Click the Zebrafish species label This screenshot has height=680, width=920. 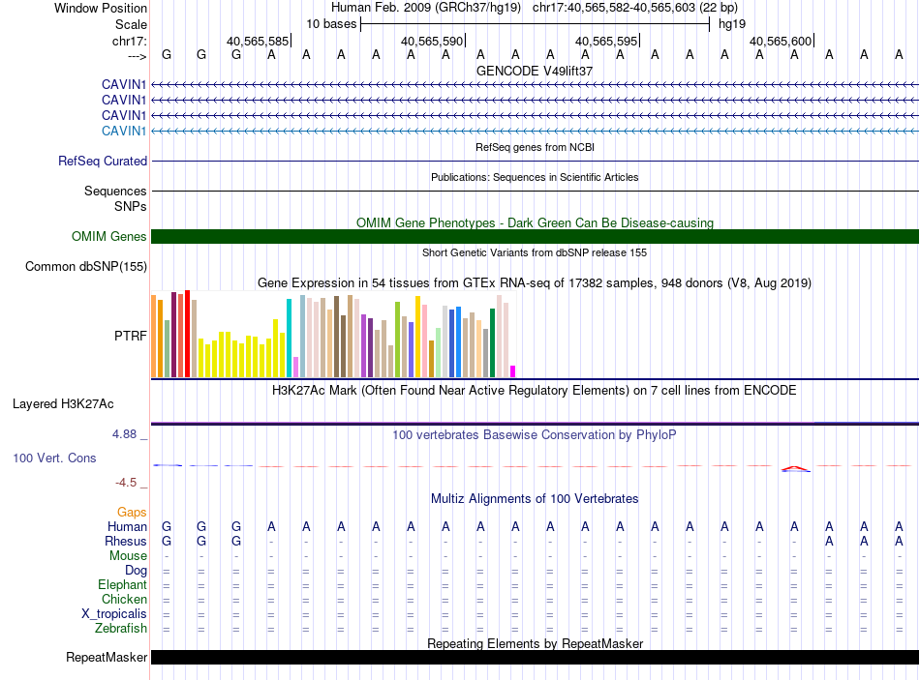click(x=121, y=629)
